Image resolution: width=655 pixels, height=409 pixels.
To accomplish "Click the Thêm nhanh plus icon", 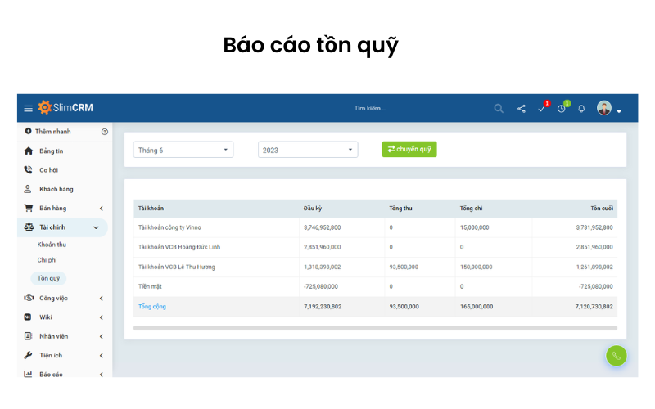I will (28, 131).
